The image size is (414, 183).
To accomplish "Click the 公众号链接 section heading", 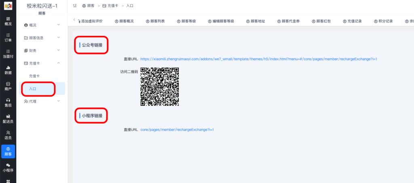I will tap(92, 45).
